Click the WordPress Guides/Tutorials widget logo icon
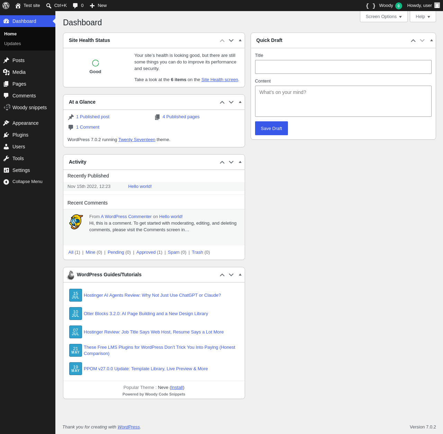 (x=71, y=275)
